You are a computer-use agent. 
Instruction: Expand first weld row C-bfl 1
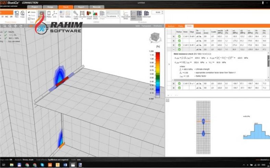[174, 37]
